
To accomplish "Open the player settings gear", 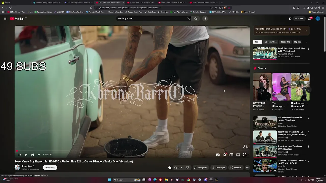I will click(x=225, y=155).
